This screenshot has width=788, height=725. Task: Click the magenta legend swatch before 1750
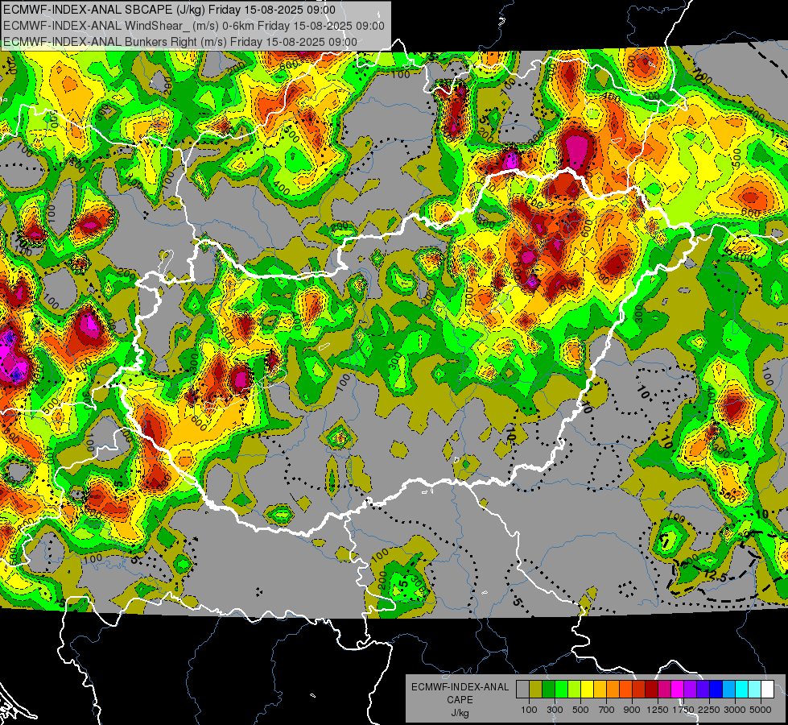tap(678, 690)
